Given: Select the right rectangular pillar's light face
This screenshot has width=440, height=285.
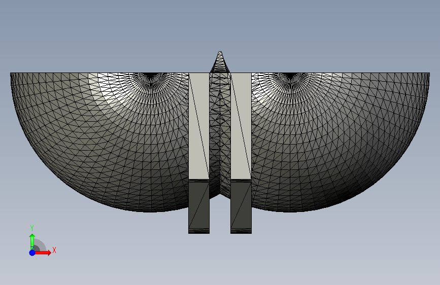Looking at the screenshot, I should (x=241, y=126).
